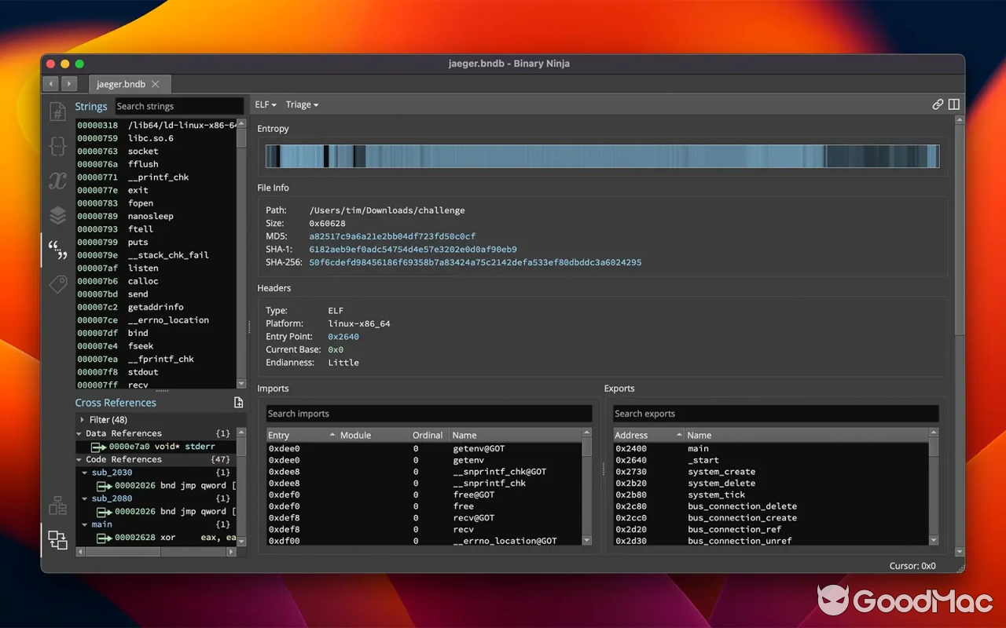Close the jaeger.bndb tab
The height and width of the screenshot is (628, 1006).
[155, 83]
